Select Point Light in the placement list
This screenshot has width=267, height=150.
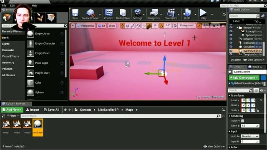(45, 63)
